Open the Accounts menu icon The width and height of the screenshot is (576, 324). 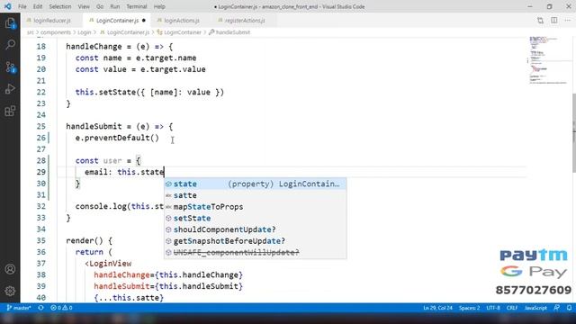pyautogui.click(x=10, y=269)
